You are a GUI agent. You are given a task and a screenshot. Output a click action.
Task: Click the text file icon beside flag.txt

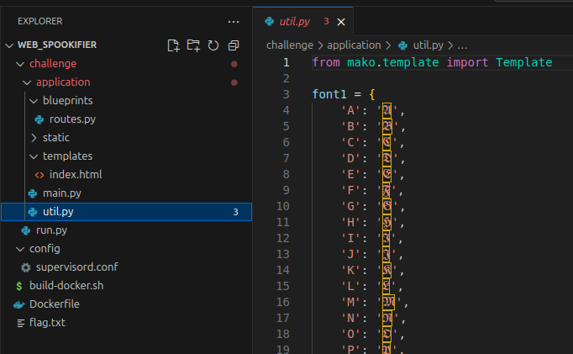pos(21,323)
